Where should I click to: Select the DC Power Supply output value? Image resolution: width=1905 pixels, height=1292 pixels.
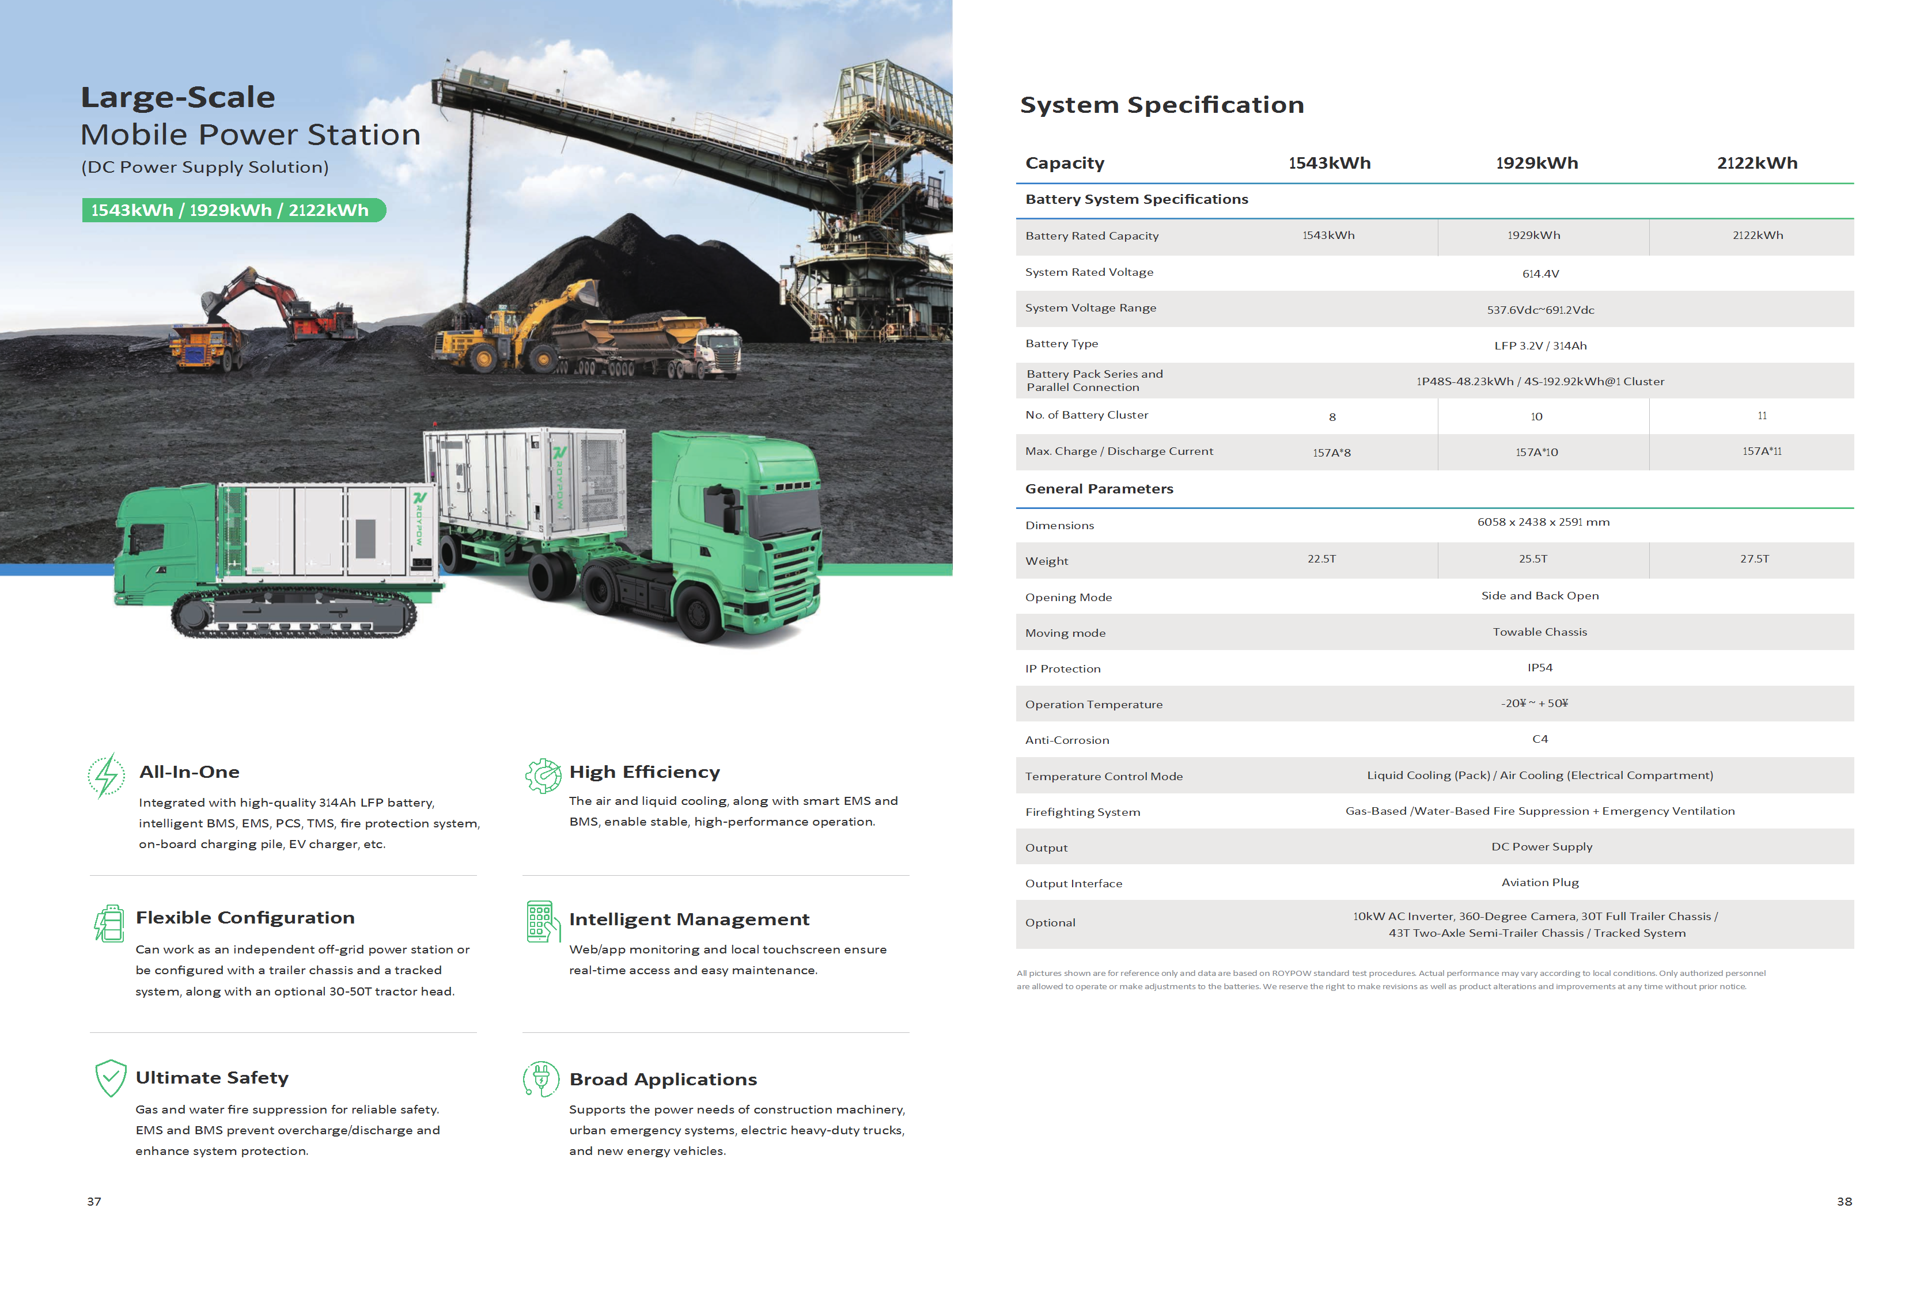pyautogui.click(x=1542, y=846)
